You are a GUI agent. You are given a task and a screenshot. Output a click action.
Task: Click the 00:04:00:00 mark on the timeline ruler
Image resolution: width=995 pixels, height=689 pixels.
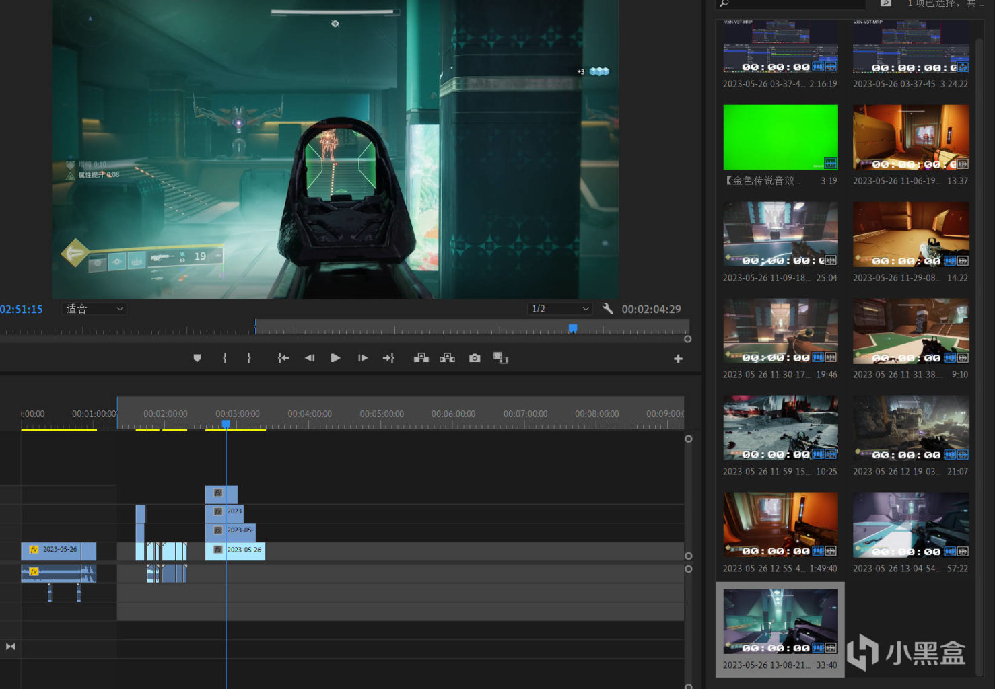click(x=310, y=414)
